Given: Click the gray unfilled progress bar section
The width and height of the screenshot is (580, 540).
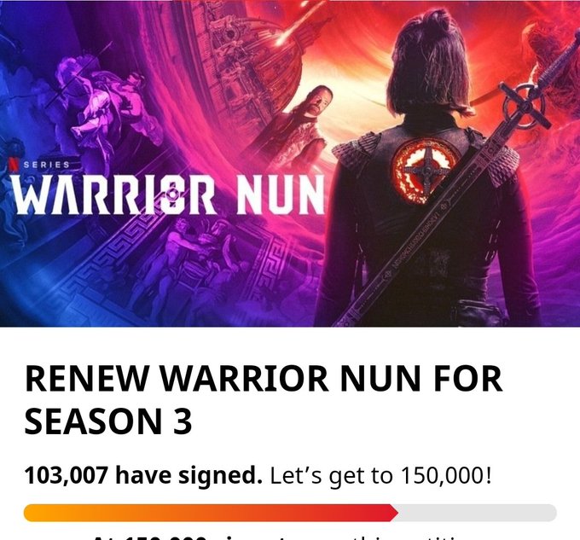Looking at the screenshot, I should pyautogui.click(x=477, y=513).
